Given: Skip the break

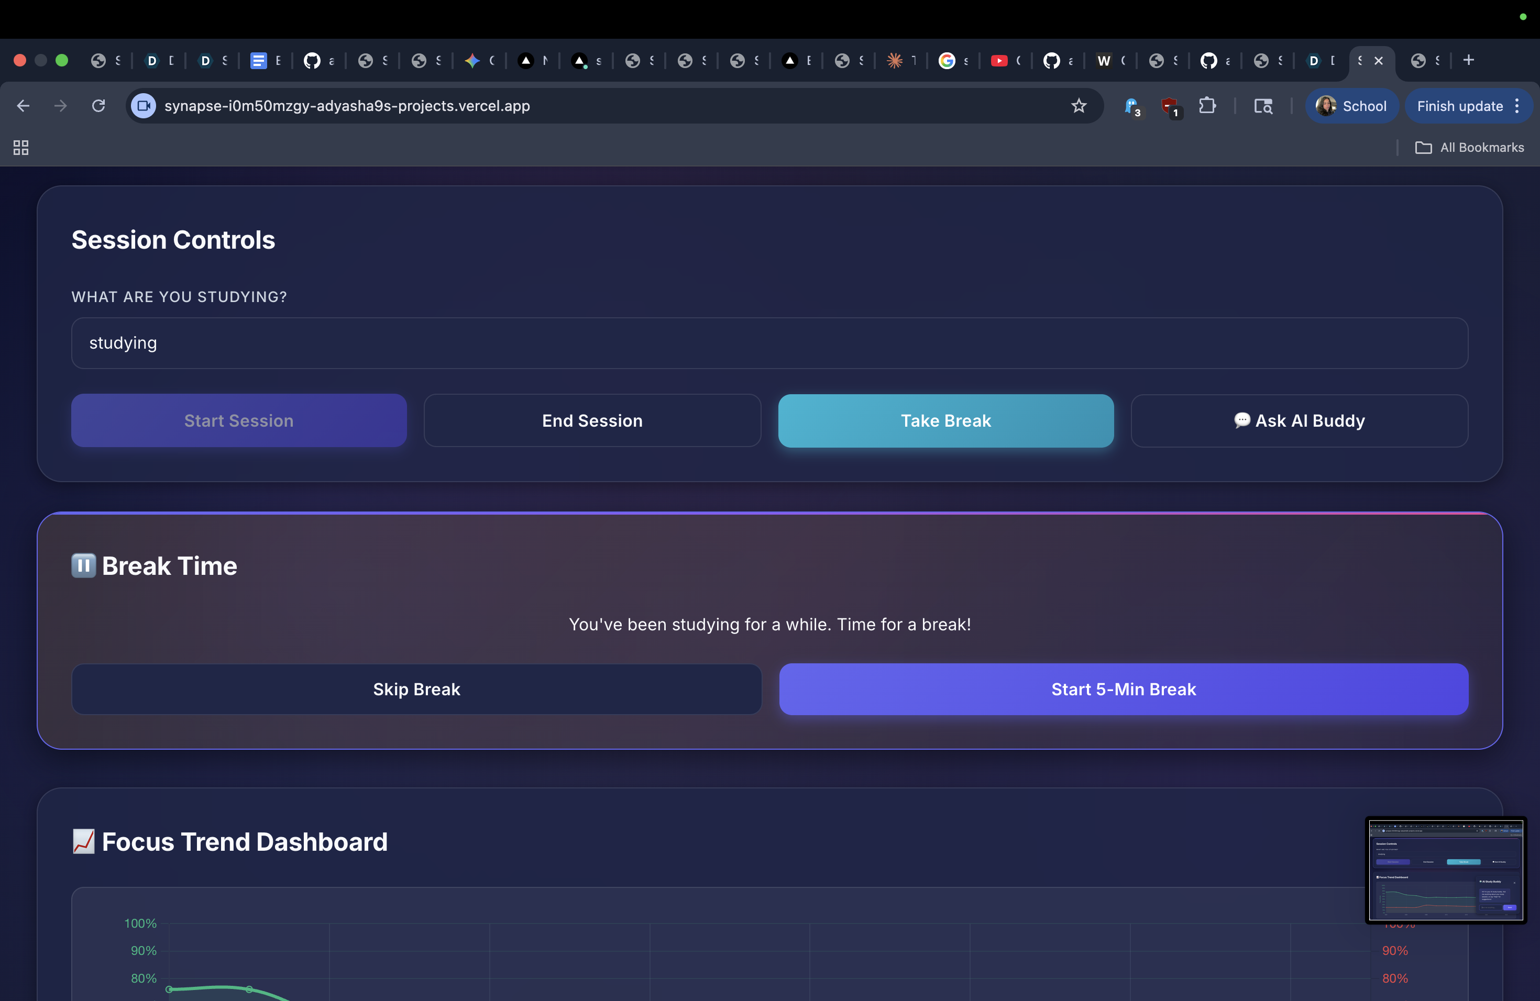Looking at the screenshot, I should click(416, 688).
